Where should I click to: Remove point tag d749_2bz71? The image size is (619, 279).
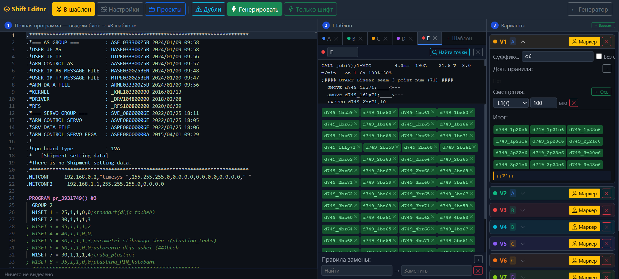(356, 182)
